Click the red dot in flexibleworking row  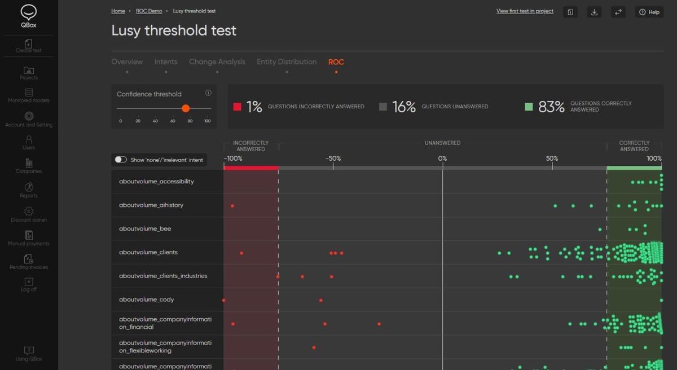(314, 347)
